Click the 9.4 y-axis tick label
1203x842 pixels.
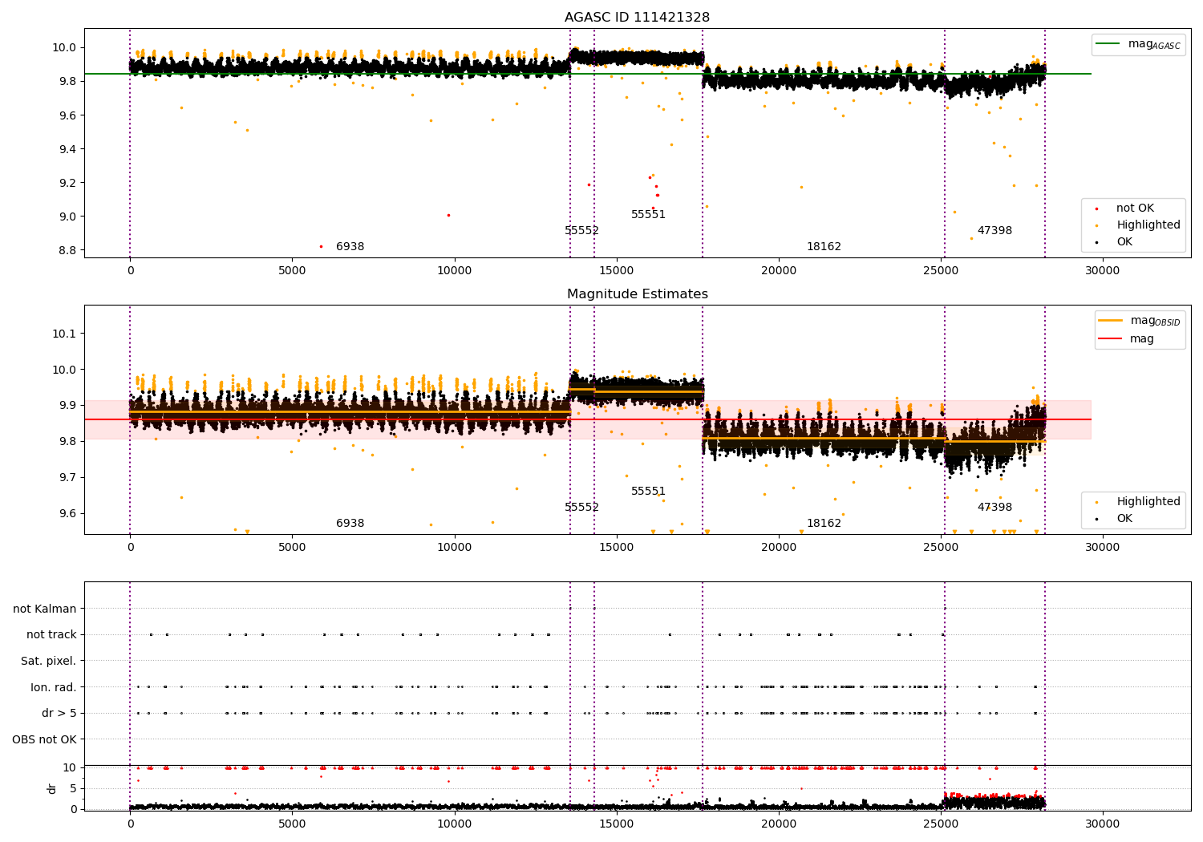click(x=67, y=149)
